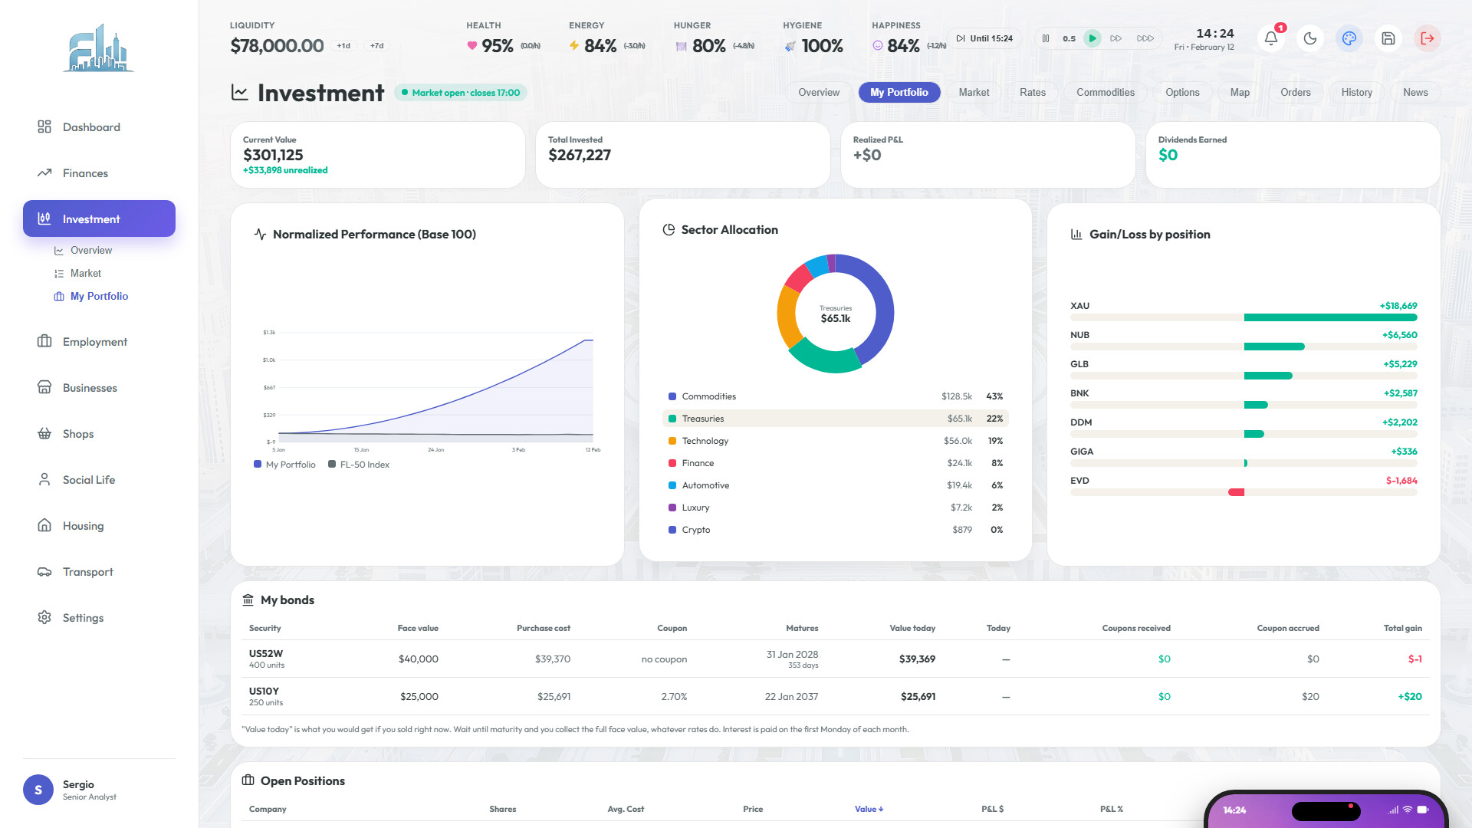Toggle FL-50 Index chart legend
1472x828 pixels.
pyautogui.click(x=359, y=465)
